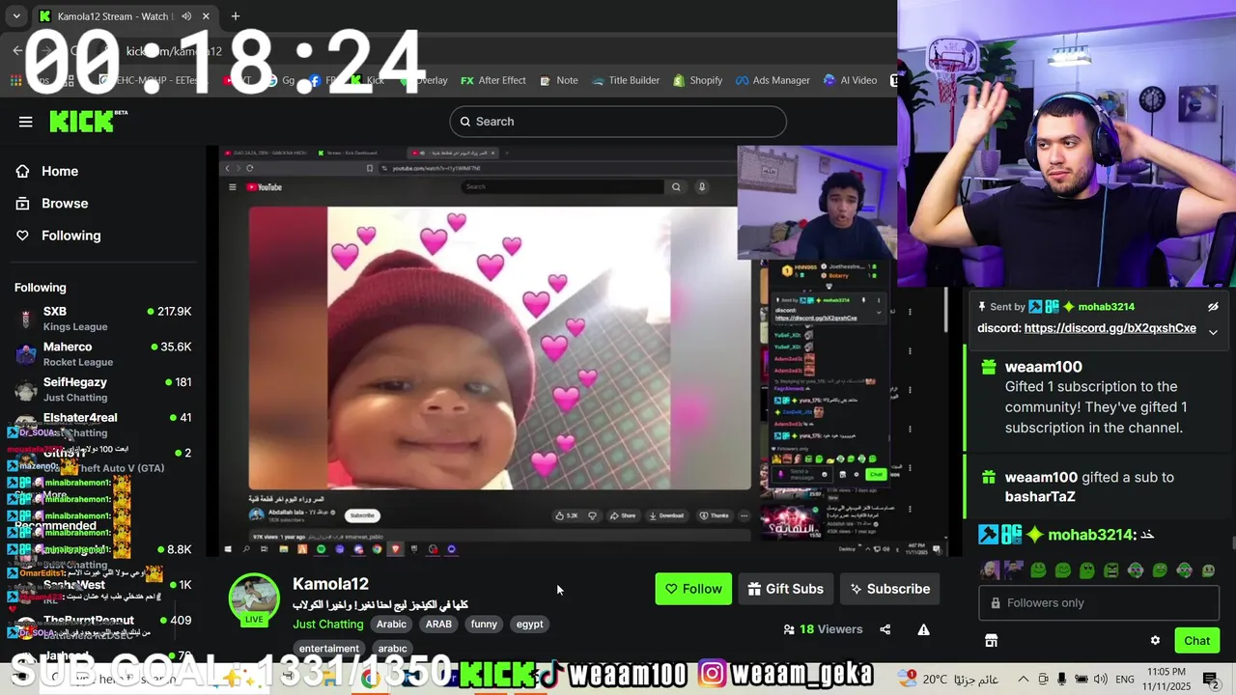Open Maherco Rocket League channel

coord(103,354)
